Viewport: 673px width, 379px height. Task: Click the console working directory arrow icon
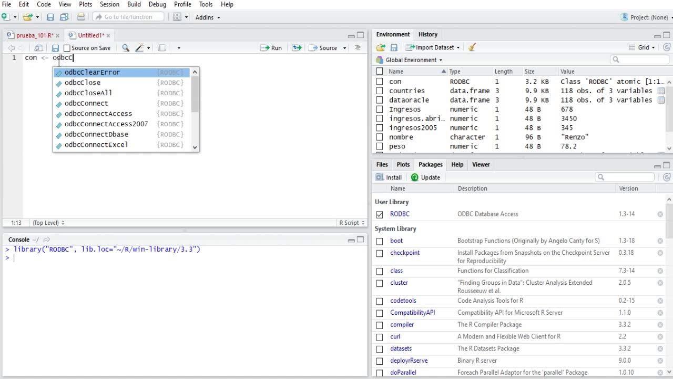[x=46, y=240]
